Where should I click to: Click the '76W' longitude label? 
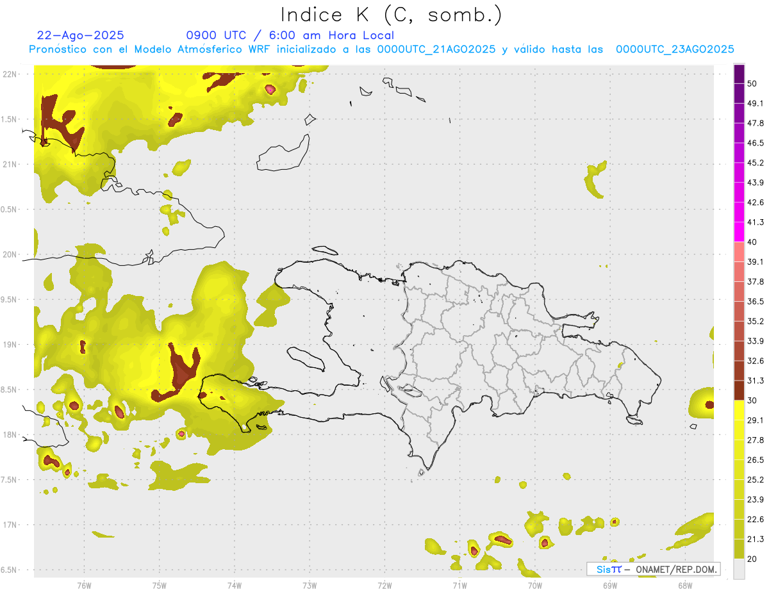pos(84,586)
